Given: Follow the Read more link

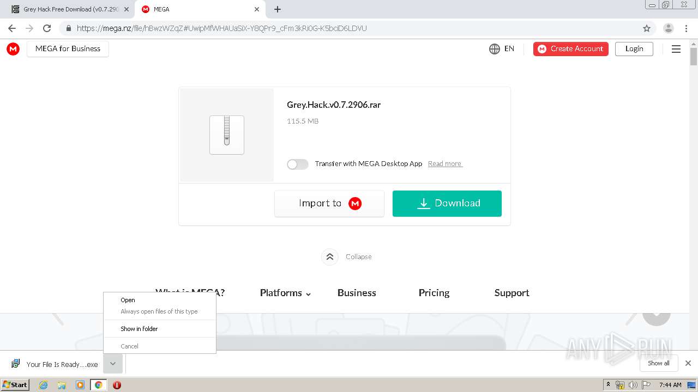Looking at the screenshot, I should click(445, 164).
